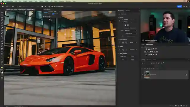The width and height of the screenshot is (190, 107).
Task: Switch to the Paths tab
Action: pos(155,60)
